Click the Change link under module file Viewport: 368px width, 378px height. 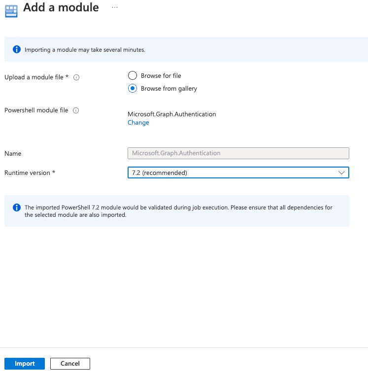pyautogui.click(x=138, y=122)
